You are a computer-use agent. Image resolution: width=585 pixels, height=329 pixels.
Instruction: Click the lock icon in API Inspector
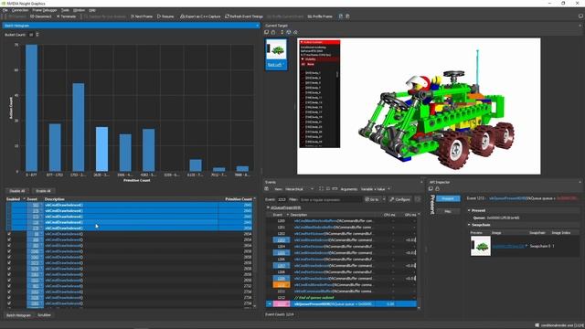point(437,189)
